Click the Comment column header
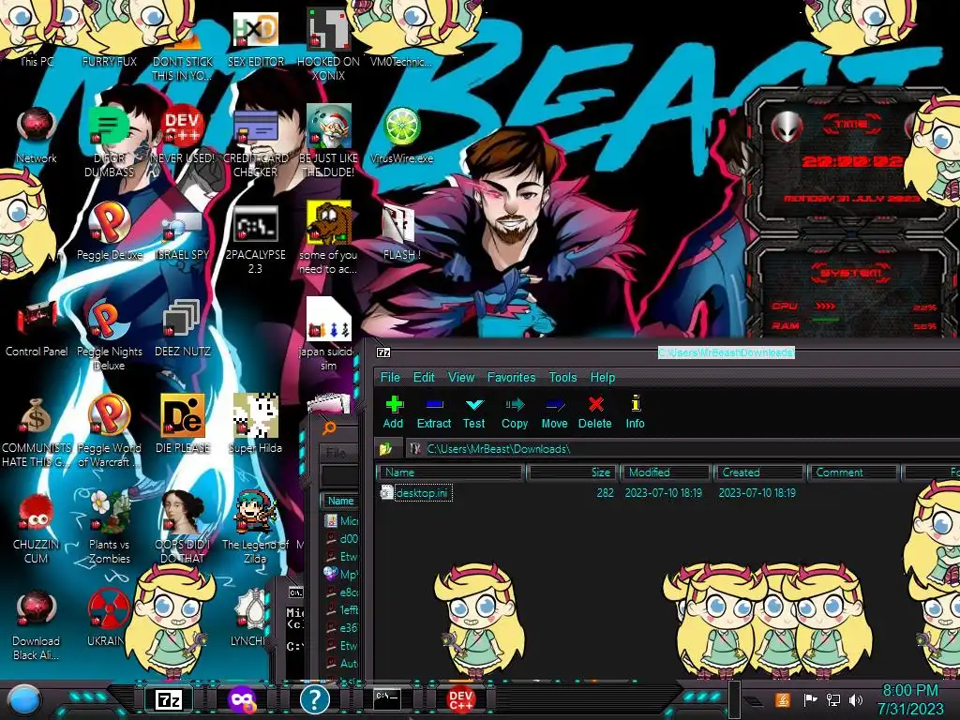 (x=853, y=472)
